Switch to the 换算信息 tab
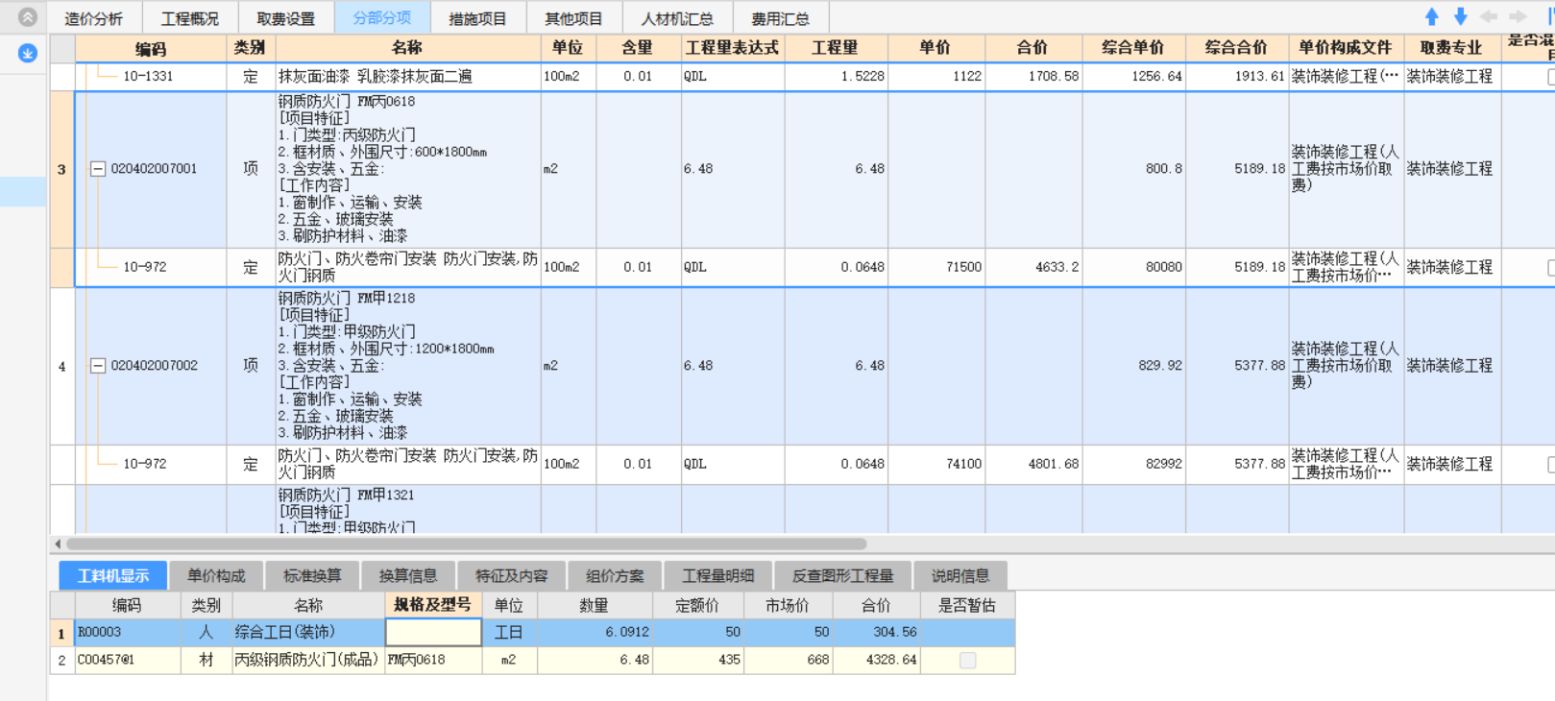1555x701 pixels. (408, 575)
